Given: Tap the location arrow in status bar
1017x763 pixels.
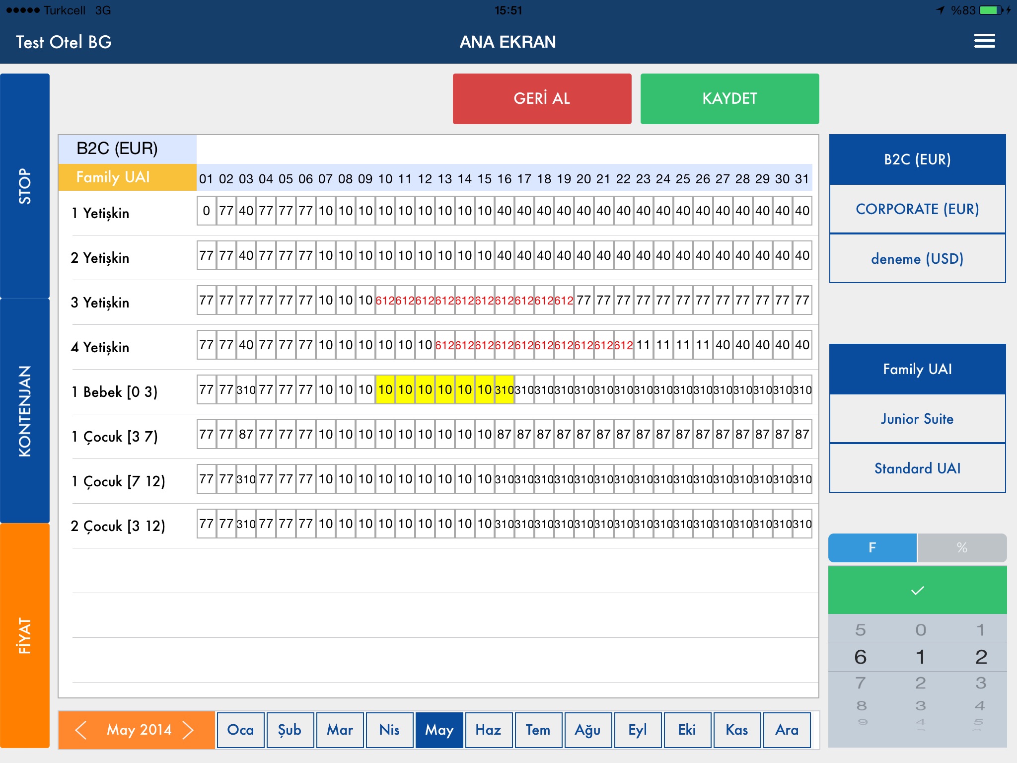Looking at the screenshot, I should click(x=940, y=10).
